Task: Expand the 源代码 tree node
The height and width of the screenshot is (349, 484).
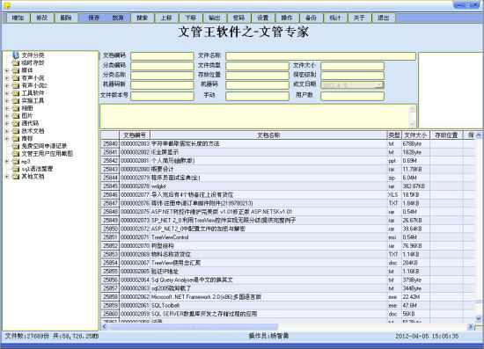Action: (x=7, y=123)
